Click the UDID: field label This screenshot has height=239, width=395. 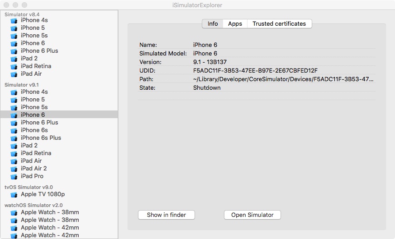click(x=148, y=70)
